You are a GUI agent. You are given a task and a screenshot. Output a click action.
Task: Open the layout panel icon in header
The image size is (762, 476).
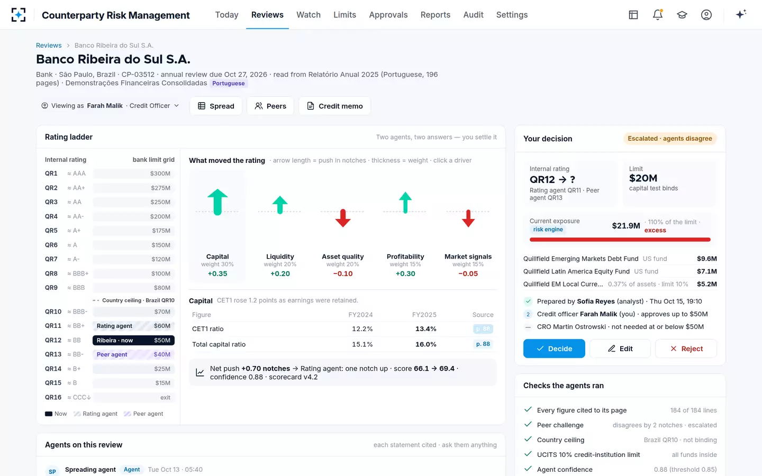pos(633,15)
